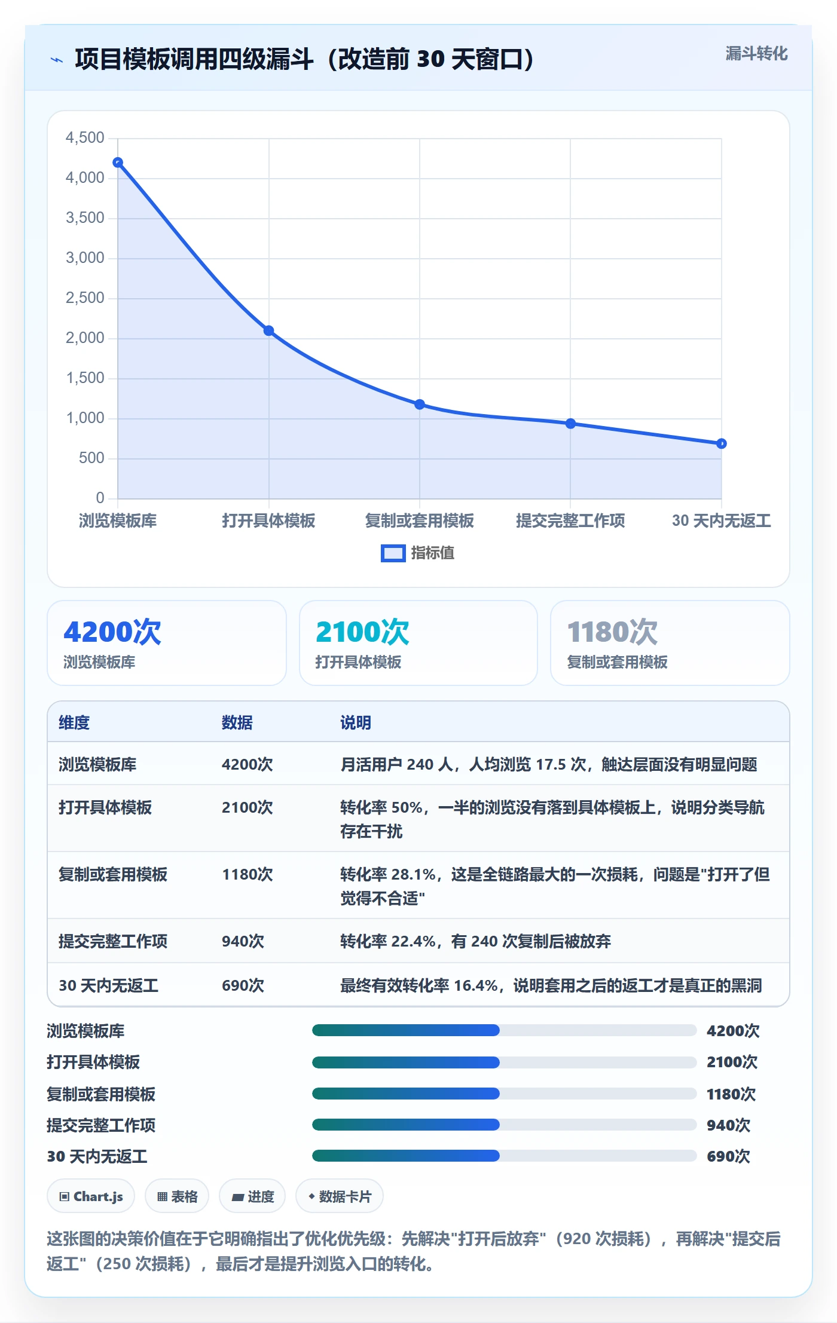
Task: Click the 提交完整工作项 x-axis label
Action: point(570,520)
